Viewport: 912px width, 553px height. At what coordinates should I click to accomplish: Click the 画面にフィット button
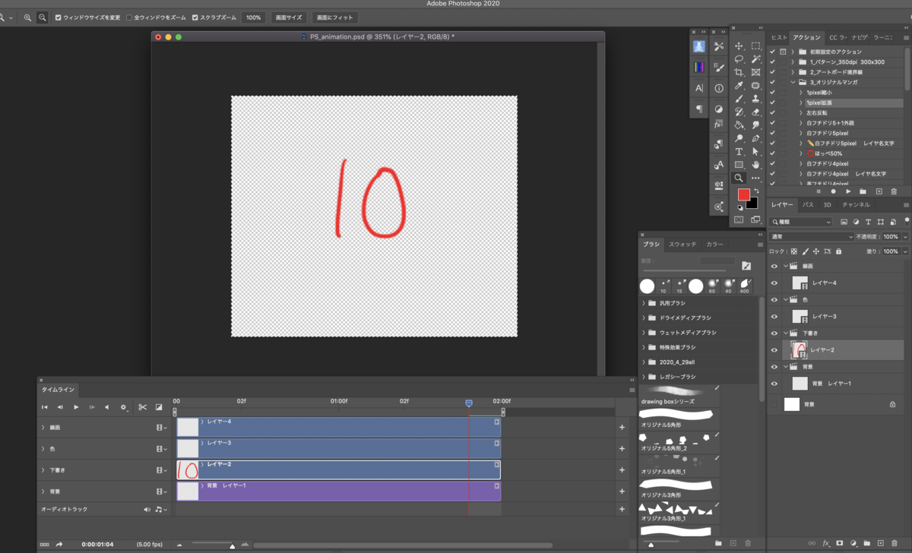click(x=334, y=17)
